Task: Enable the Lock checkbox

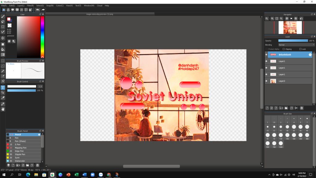Action: click(300, 49)
